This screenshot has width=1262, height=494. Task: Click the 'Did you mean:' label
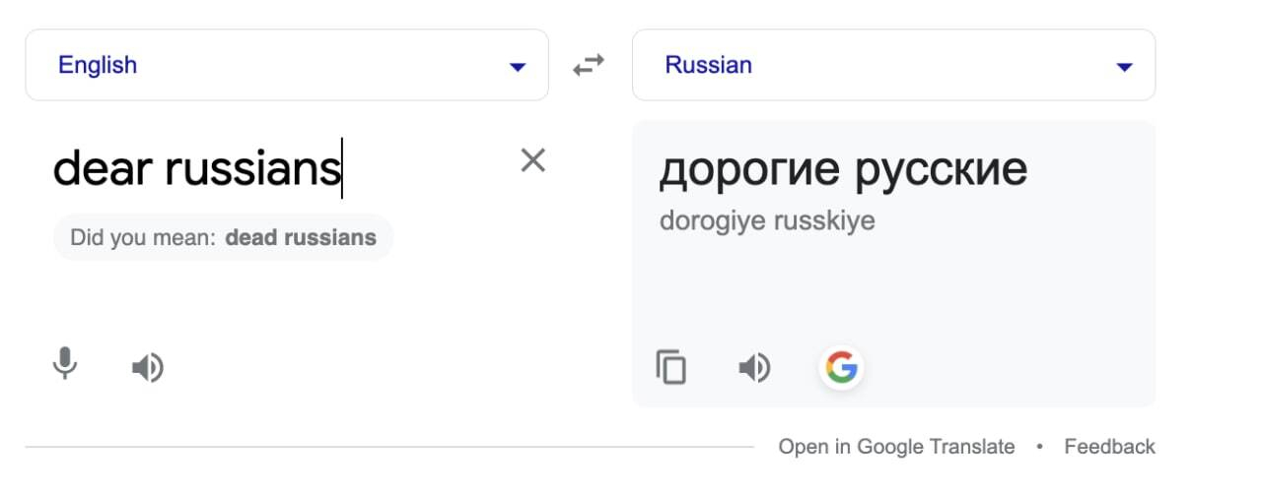click(x=143, y=237)
